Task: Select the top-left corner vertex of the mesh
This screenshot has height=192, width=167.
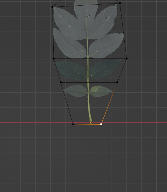Action: tap(53, 7)
